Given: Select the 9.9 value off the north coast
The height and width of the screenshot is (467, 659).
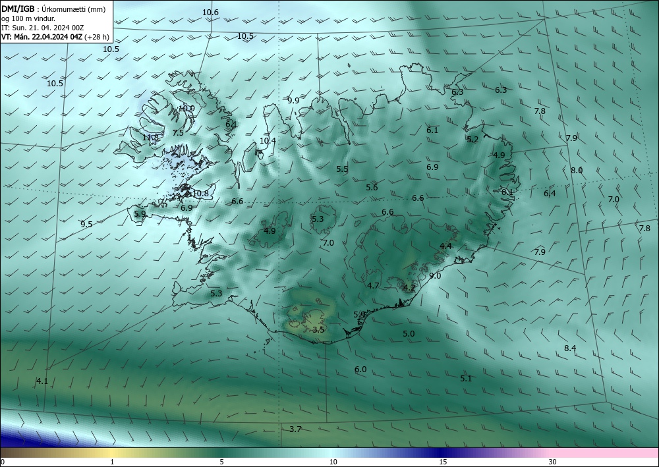Looking at the screenshot, I should tap(293, 100).
